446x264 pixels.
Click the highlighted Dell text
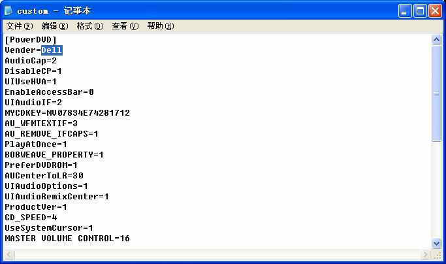coord(52,50)
